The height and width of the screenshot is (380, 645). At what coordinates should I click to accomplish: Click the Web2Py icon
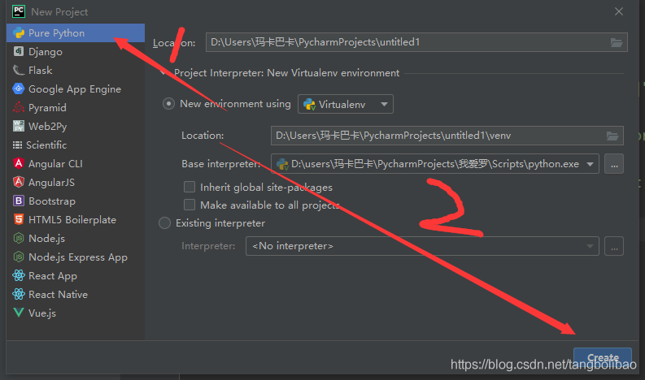click(x=19, y=126)
